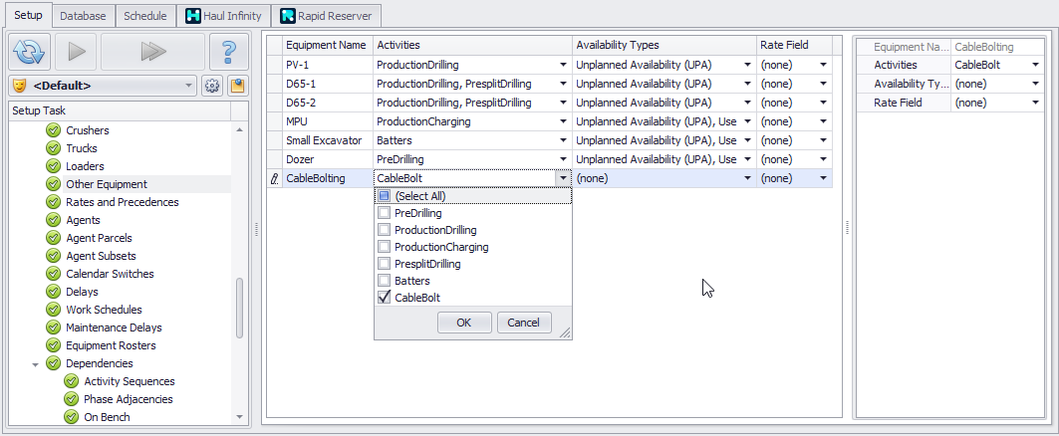Click the blue refresh arrows button
The image size is (1059, 436).
click(29, 52)
